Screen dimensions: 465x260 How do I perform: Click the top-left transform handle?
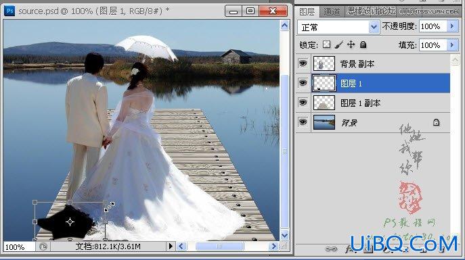point(35,203)
